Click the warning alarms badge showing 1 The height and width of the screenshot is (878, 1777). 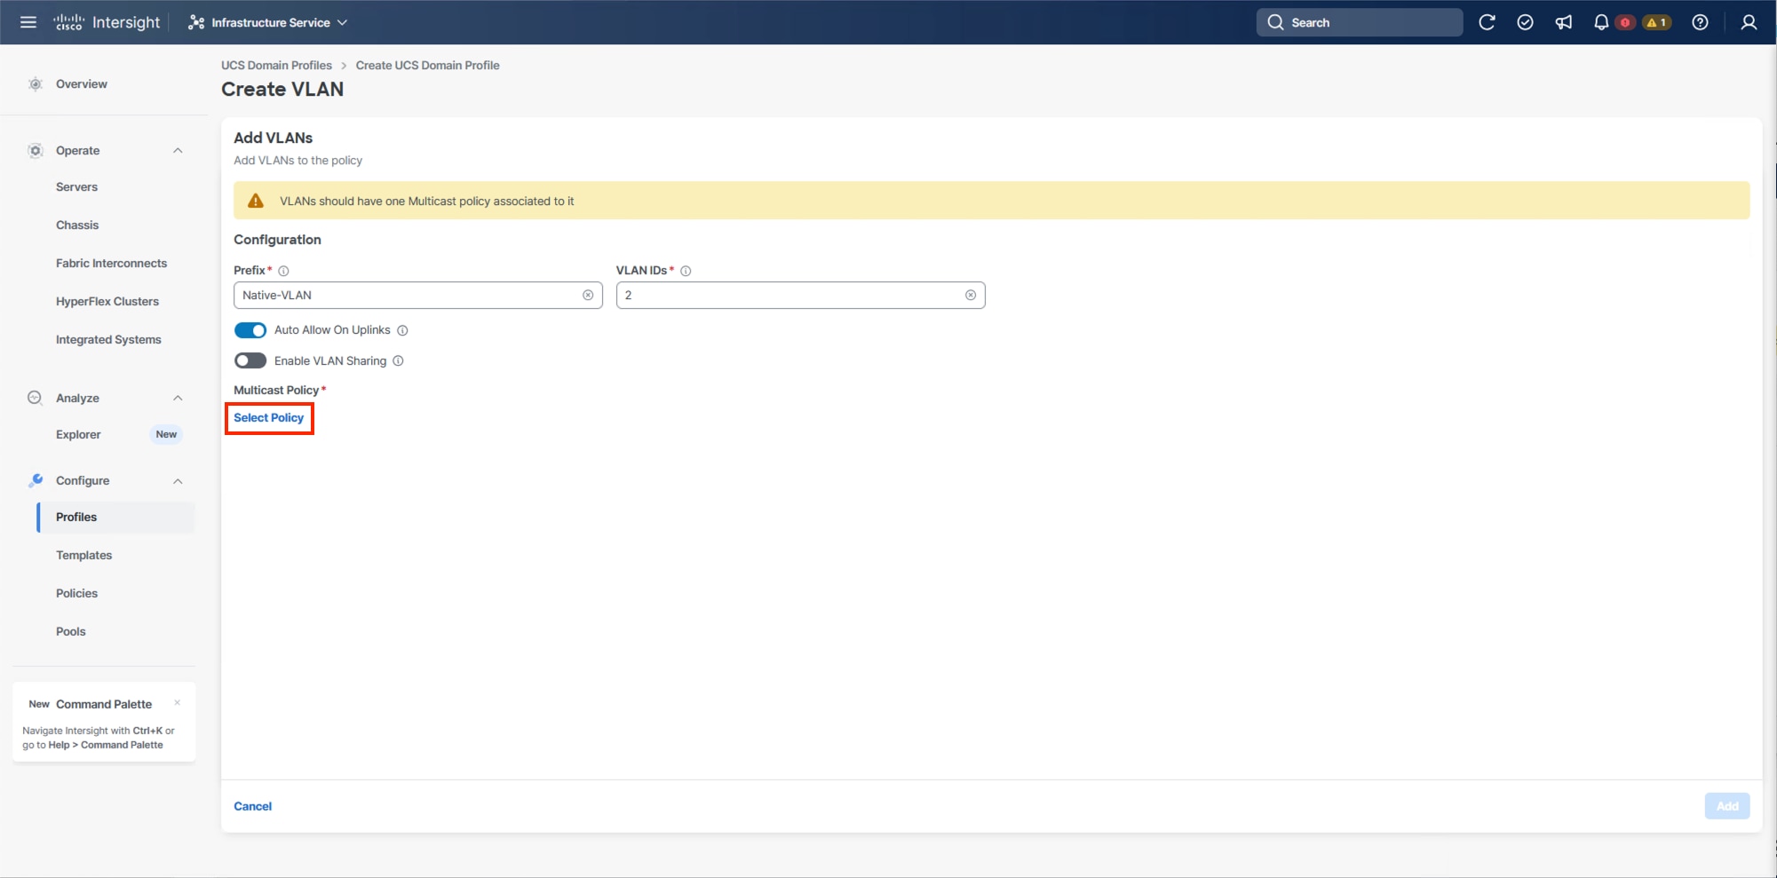(1657, 22)
